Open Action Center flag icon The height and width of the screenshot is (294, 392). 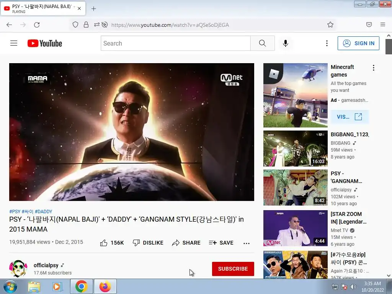pos(344,287)
